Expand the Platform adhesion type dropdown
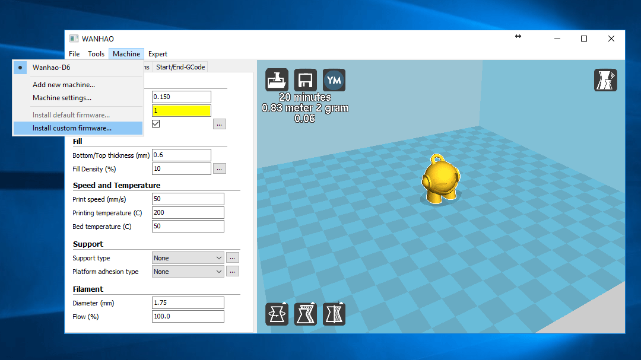Viewport: 641px width, 360px height. (188, 272)
